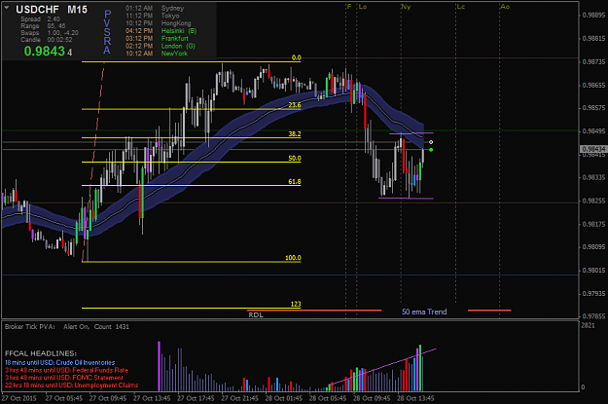This screenshot has width=608, height=404.
Task: Select the Sydney session time row
Action: pos(155,8)
